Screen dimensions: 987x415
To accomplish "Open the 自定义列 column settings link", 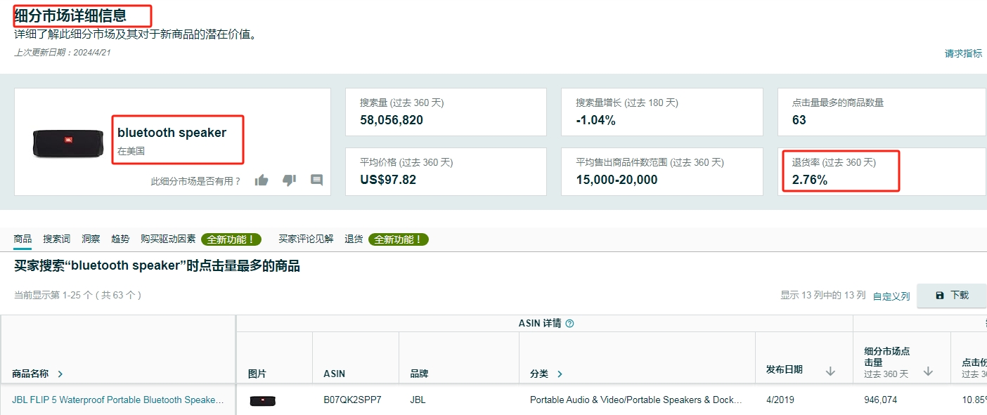I will [891, 296].
